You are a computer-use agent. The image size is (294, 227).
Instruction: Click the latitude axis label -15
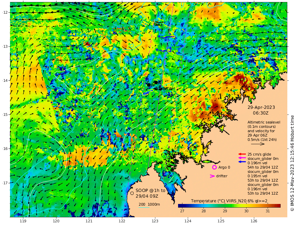pos(5,115)
